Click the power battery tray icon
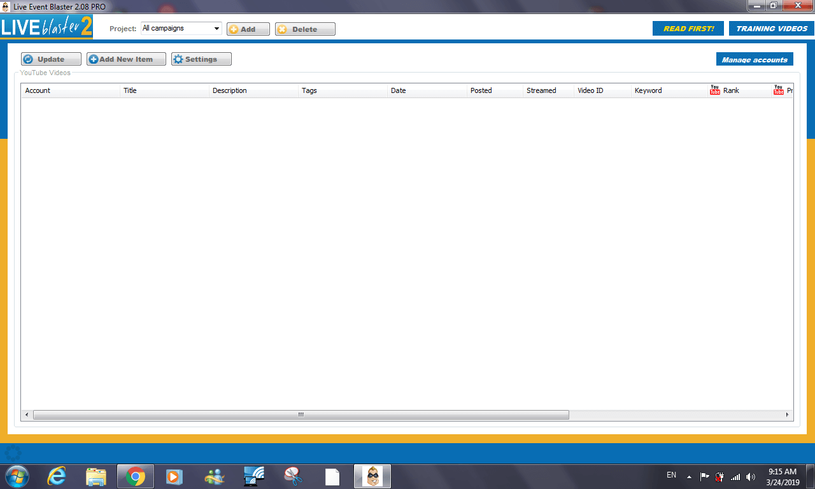The image size is (815, 489). coord(719,476)
